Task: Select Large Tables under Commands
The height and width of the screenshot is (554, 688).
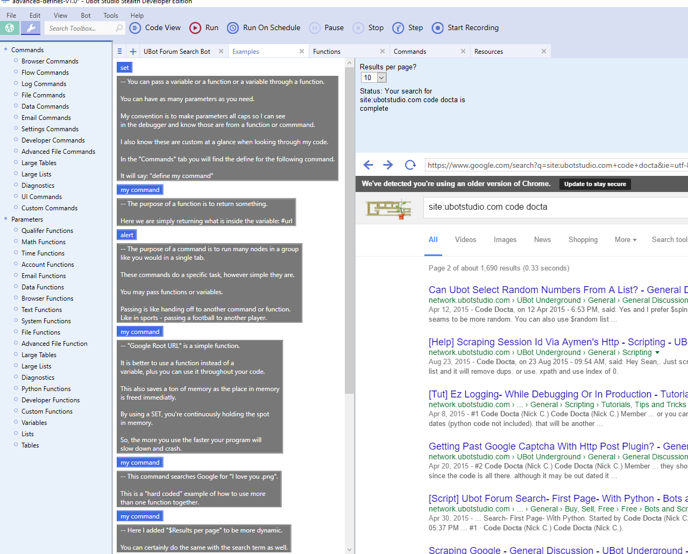Action: click(39, 163)
